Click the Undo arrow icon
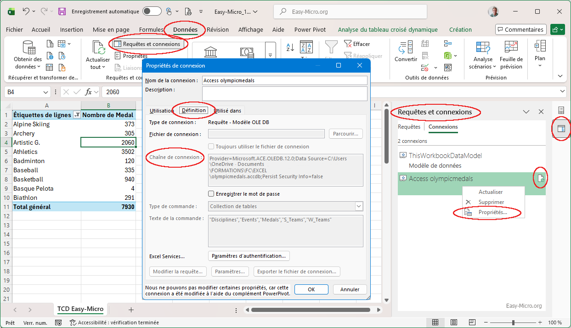 click(x=26, y=11)
